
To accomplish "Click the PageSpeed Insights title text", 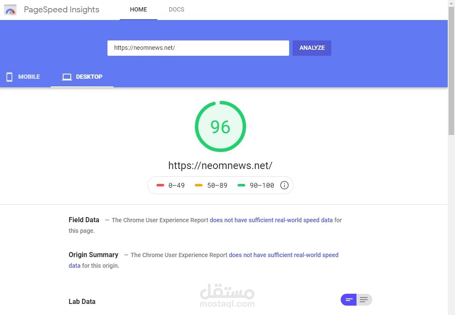I will click(61, 9).
